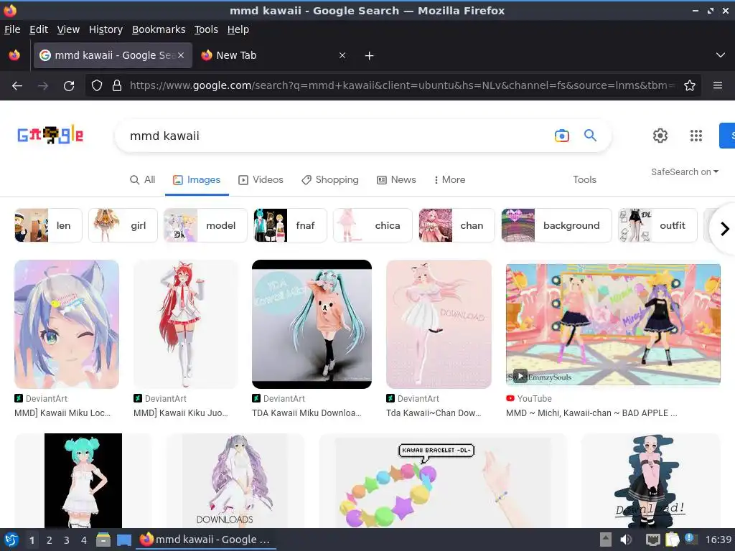Screen dimensions: 735x551
Task: Click the forward navigation arrow
Action: coord(42,86)
